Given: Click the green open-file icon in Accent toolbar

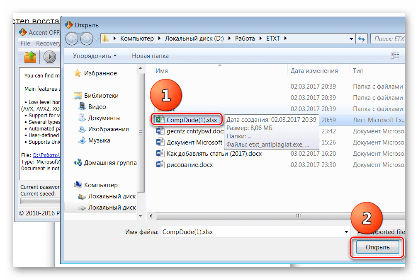Looking at the screenshot, I should click(30, 57).
